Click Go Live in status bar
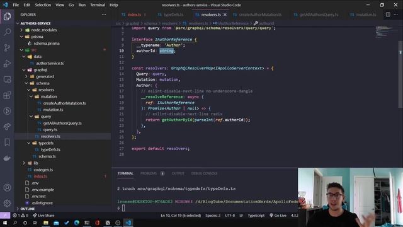Image resolution: width=403 pixels, height=227 pixels. click(x=278, y=216)
